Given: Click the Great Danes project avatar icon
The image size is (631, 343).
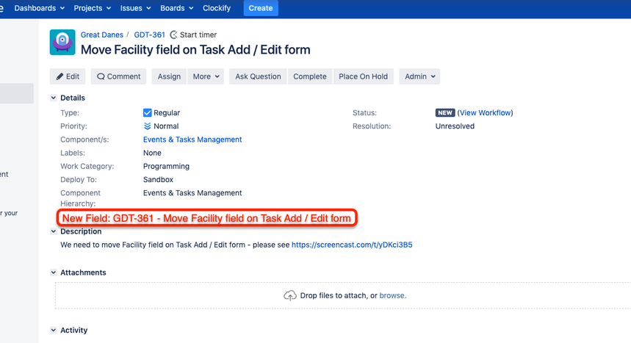Looking at the screenshot, I should pos(62,42).
